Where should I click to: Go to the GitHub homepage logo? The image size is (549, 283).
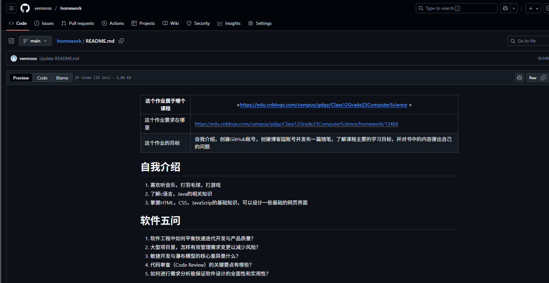25,8
